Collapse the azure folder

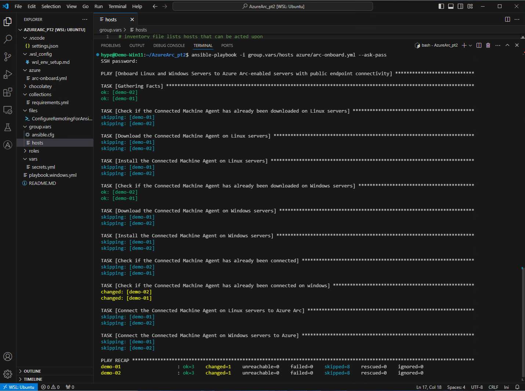coord(55,70)
